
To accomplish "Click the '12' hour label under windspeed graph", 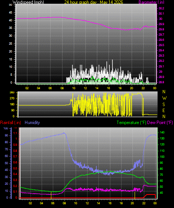I will pos(85,88).
